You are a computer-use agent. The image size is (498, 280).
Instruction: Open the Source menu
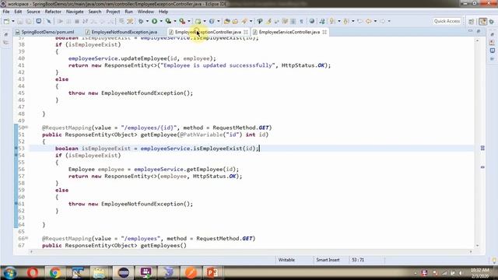(x=33, y=12)
